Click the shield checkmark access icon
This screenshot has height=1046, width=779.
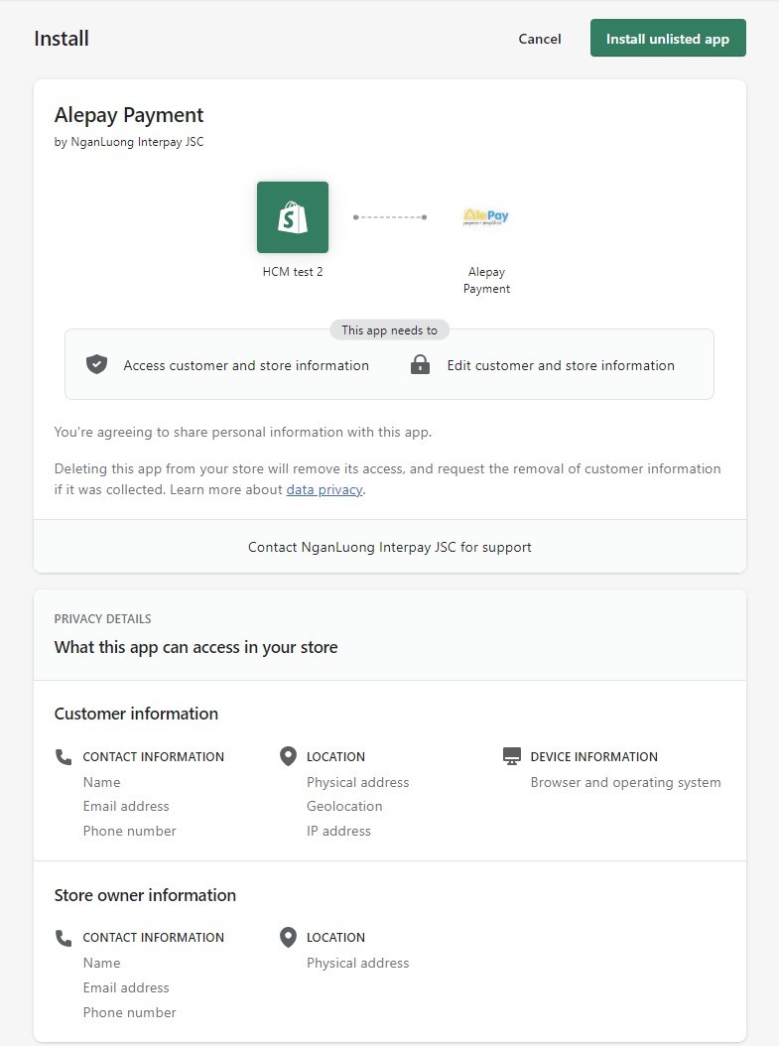pos(96,364)
